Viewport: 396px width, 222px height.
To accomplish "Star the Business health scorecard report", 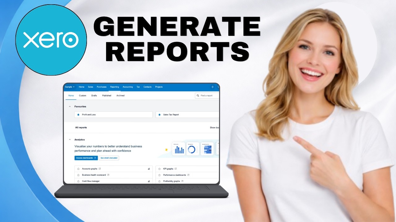I will click(78, 175).
